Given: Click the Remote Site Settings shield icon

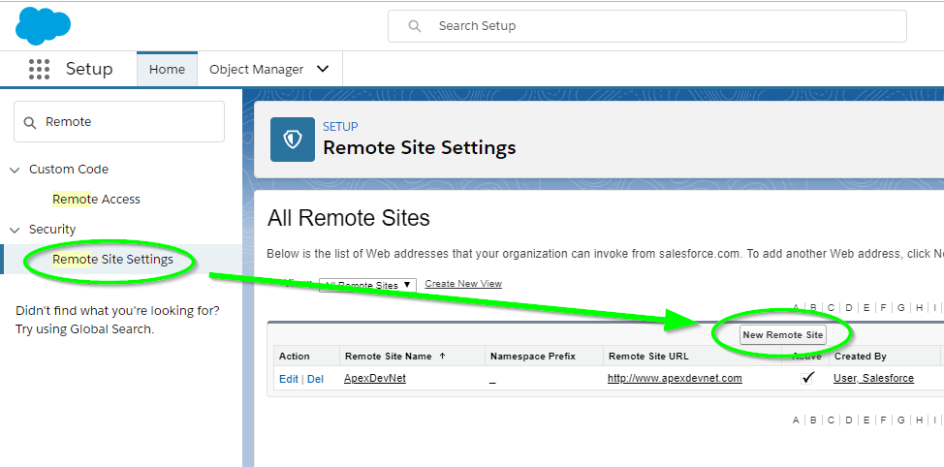Looking at the screenshot, I should [293, 140].
